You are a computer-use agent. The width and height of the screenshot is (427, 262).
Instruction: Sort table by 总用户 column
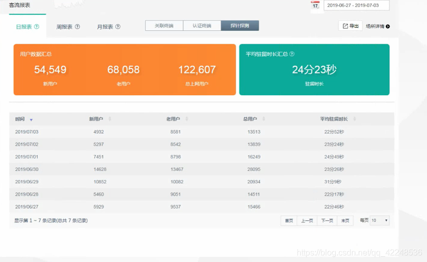tap(264, 119)
